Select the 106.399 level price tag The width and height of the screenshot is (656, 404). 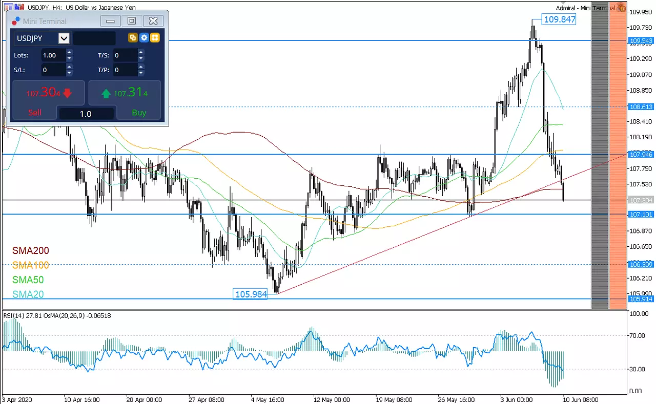641,264
